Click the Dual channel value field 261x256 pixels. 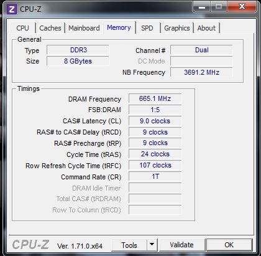coord(201,50)
